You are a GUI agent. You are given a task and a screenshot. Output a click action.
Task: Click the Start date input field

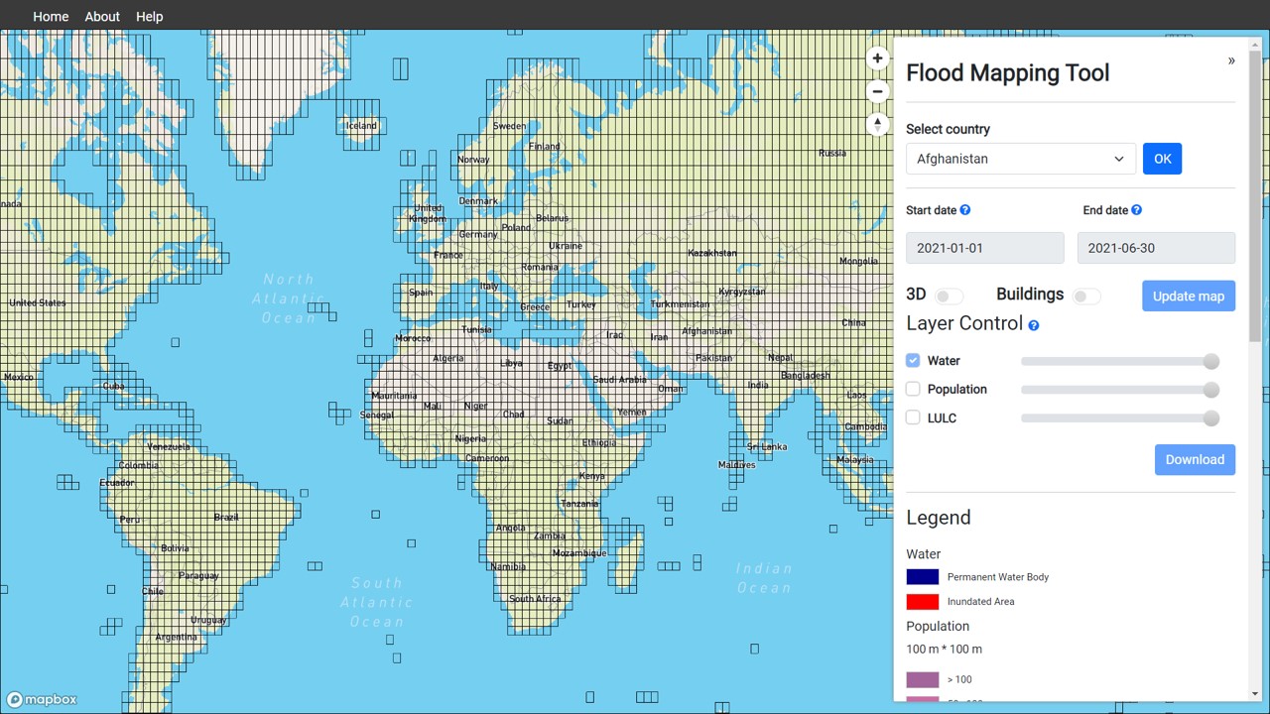984,248
